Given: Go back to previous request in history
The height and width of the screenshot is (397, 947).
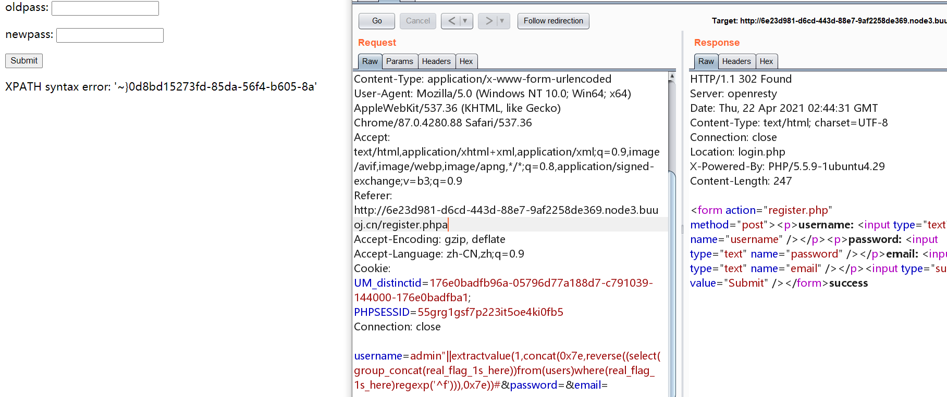Looking at the screenshot, I should pyautogui.click(x=451, y=21).
